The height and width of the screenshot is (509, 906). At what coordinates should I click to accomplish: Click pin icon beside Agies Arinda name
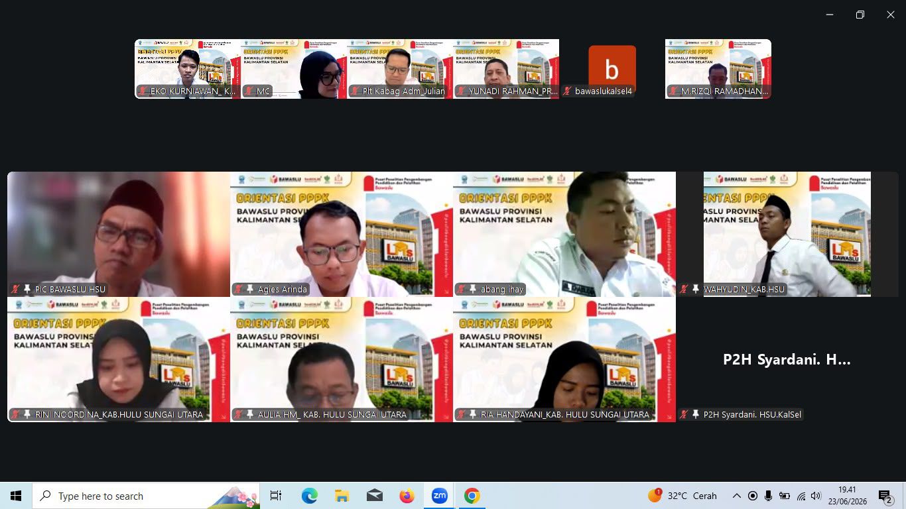(x=250, y=290)
